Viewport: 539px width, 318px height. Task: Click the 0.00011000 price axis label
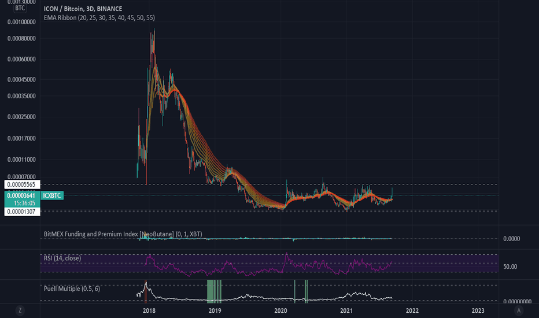click(21, 160)
